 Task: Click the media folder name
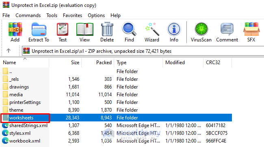click(16, 95)
